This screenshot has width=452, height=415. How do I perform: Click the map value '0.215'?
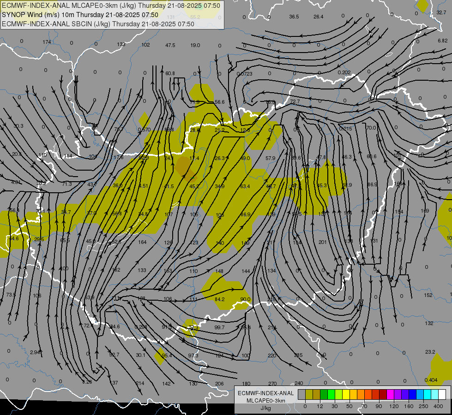tap(345, 129)
